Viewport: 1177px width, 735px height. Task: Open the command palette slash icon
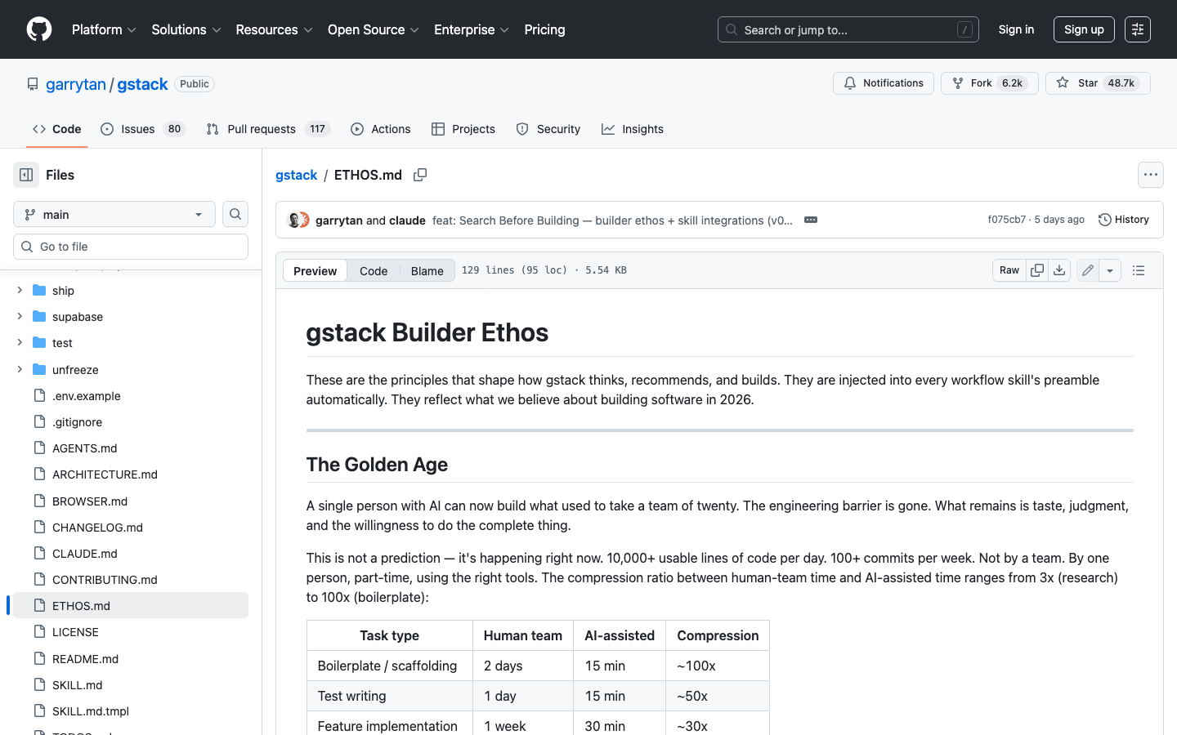[x=964, y=29]
